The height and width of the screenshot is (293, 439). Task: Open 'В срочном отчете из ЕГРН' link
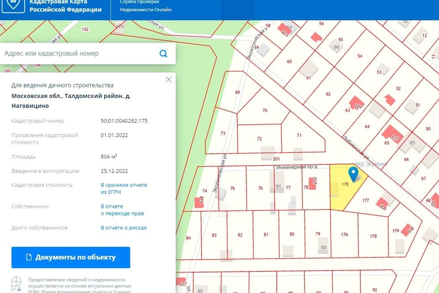pos(124,189)
